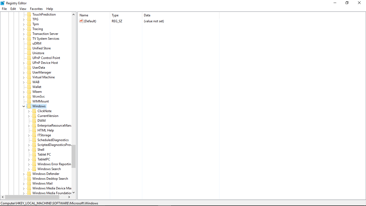Image resolution: width=366 pixels, height=206 pixels.
Task: Click the horizontal scroll right arrow
Action: (69, 197)
